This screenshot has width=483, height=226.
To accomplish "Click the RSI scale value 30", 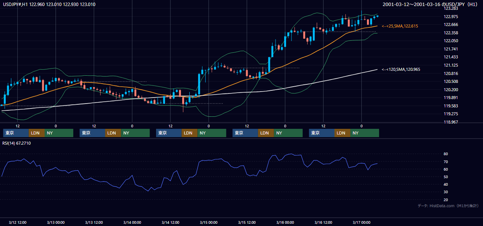I will click(446, 192).
